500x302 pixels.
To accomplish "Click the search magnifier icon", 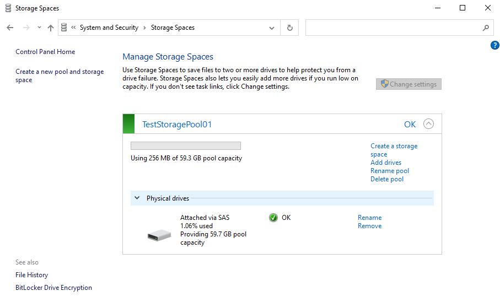I will click(486, 28).
